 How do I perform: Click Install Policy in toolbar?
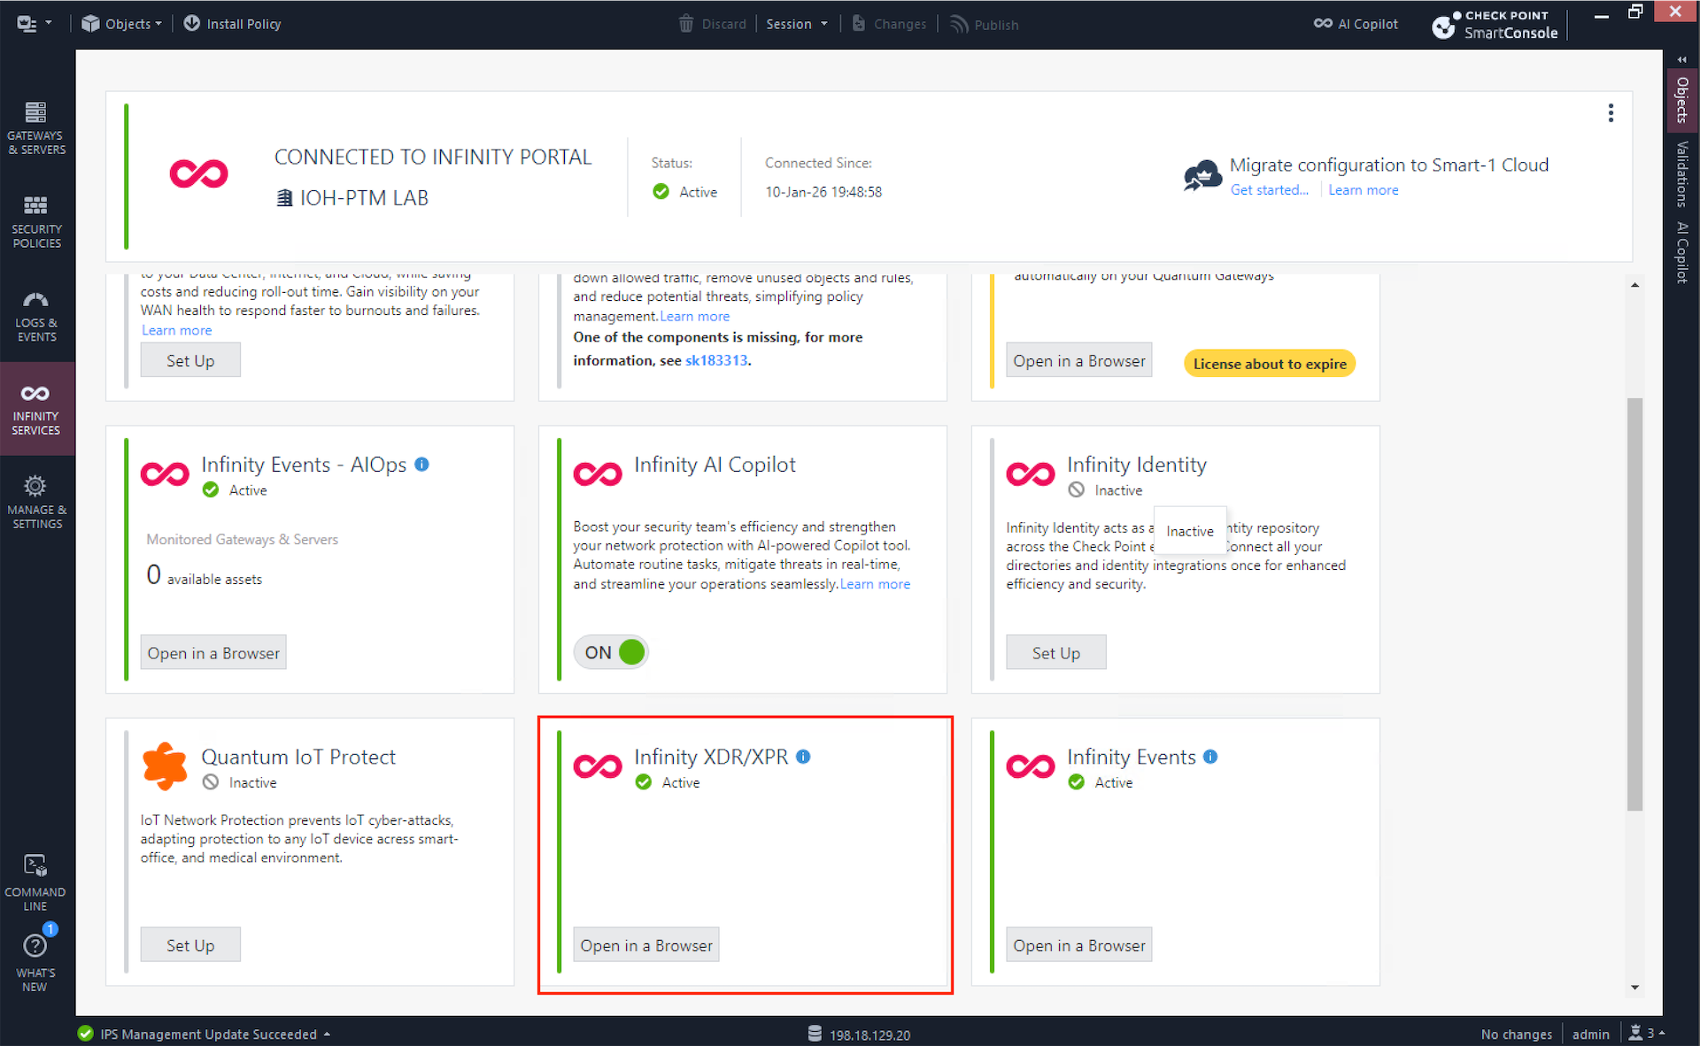click(x=232, y=24)
